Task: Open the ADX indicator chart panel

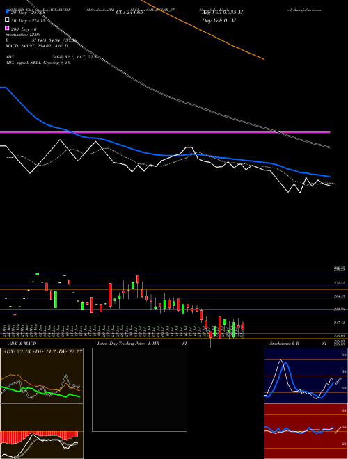Action: (42, 376)
